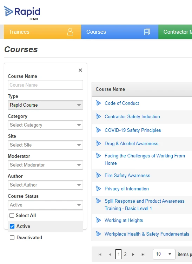Go to the last page of results
192x264 pixels.
pyautogui.click(x=143, y=255)
